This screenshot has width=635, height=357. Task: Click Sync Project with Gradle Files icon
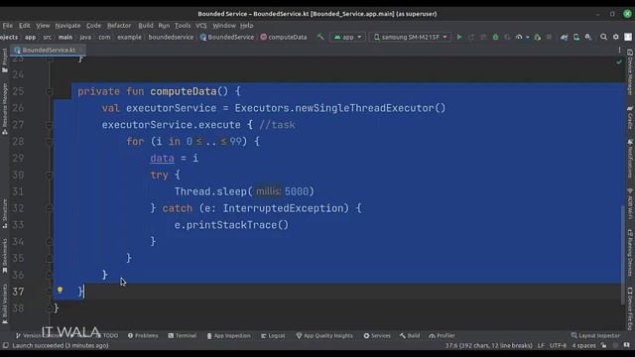point(565,38)
